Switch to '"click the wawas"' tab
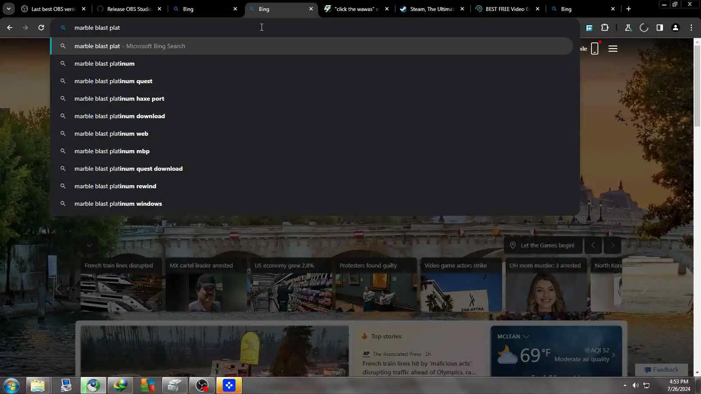Viewport: 701px width, 394px height. [x=357, y=9]
